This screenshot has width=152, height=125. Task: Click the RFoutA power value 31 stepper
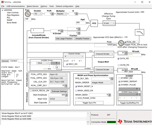click(x=126, y=53)
